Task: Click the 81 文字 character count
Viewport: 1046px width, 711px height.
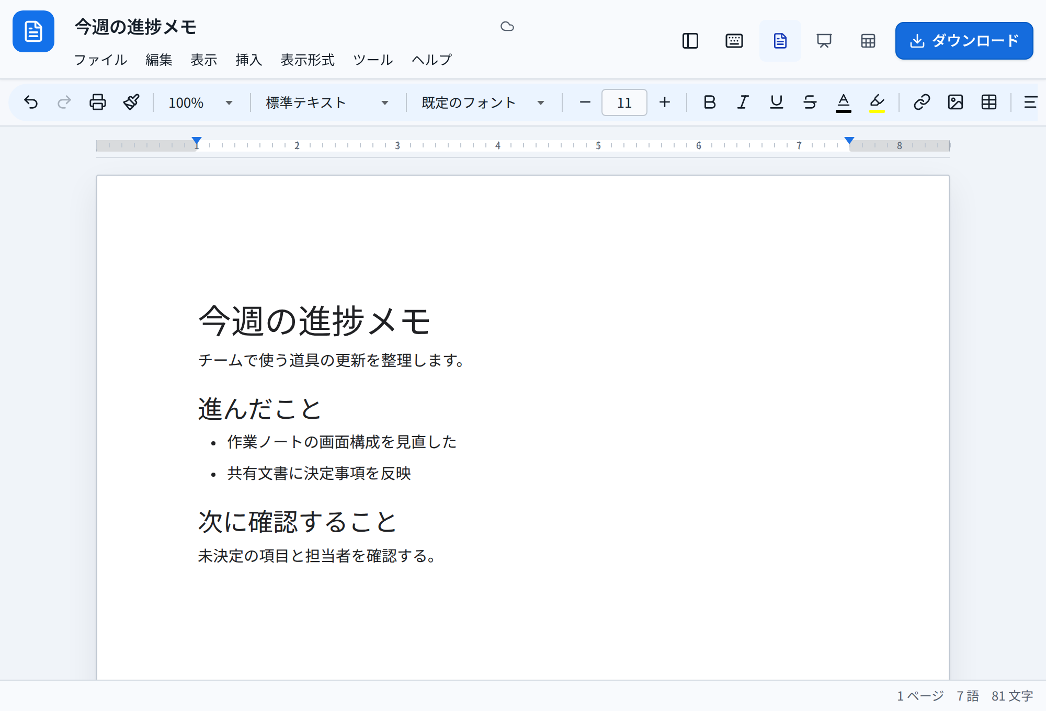Action: coord(1012,696)
